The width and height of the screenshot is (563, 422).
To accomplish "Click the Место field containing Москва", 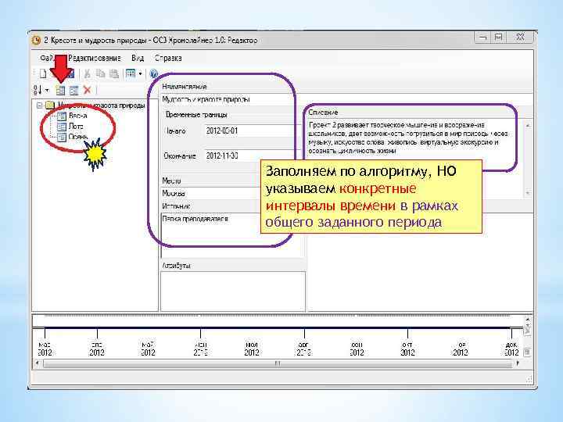I will point(231,194).
